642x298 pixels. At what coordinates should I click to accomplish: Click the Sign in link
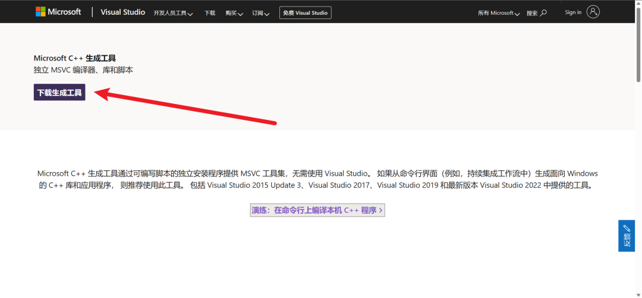coord(573,12)
